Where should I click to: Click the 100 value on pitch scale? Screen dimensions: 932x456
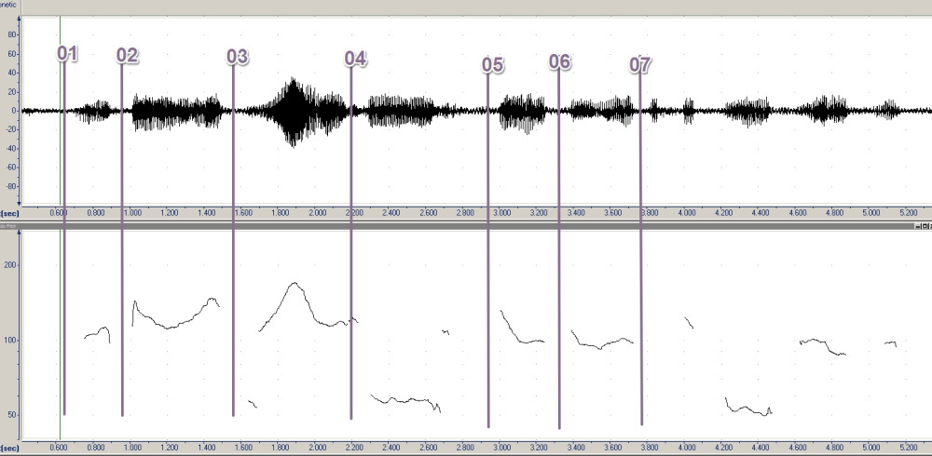[x=12, y=341]
